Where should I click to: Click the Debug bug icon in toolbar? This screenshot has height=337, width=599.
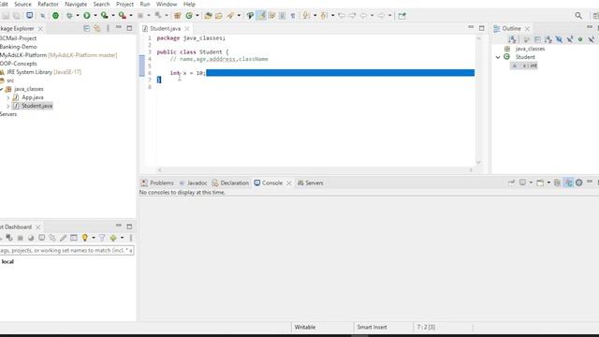coord(69,16)
